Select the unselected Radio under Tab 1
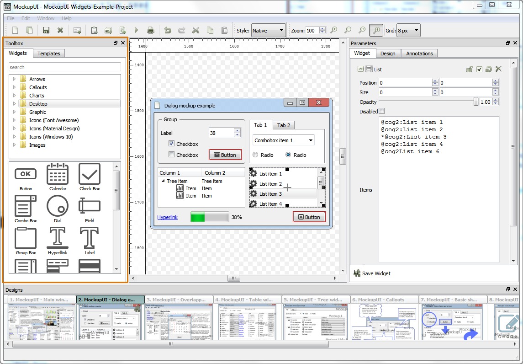This screenshot has width=523, height=364. pyautogui.click(x=255, y=155)
